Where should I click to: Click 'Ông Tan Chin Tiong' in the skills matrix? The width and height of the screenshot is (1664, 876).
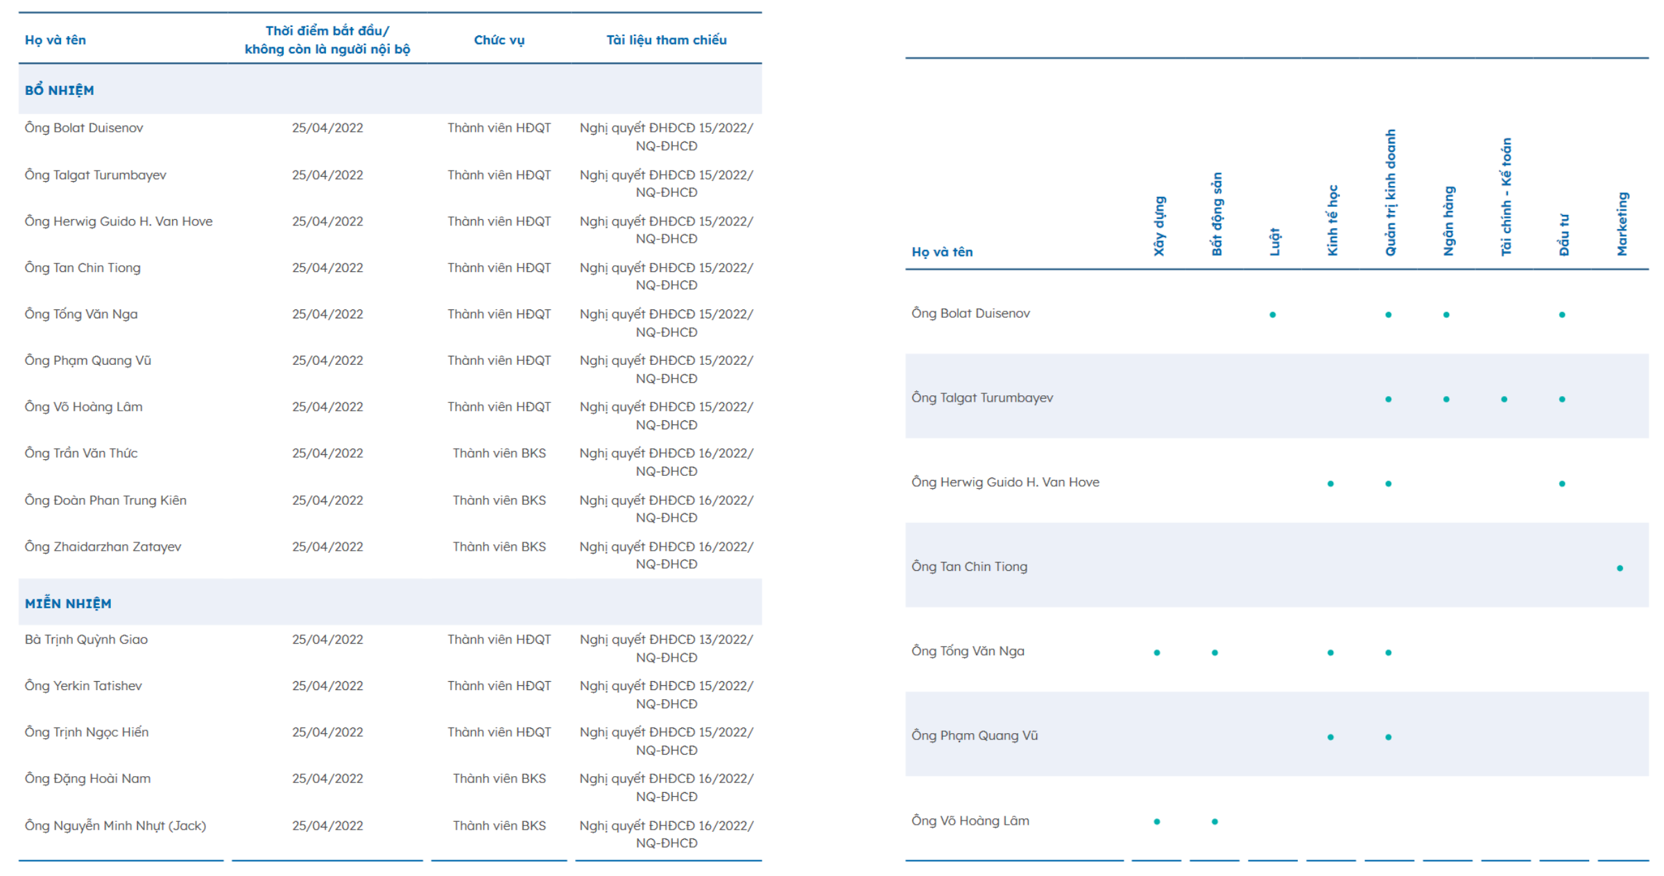(x=969, y=567)
